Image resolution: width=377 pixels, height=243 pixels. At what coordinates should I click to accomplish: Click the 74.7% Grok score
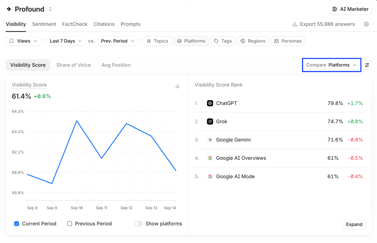pyautogui.click(x=335, y=121)
